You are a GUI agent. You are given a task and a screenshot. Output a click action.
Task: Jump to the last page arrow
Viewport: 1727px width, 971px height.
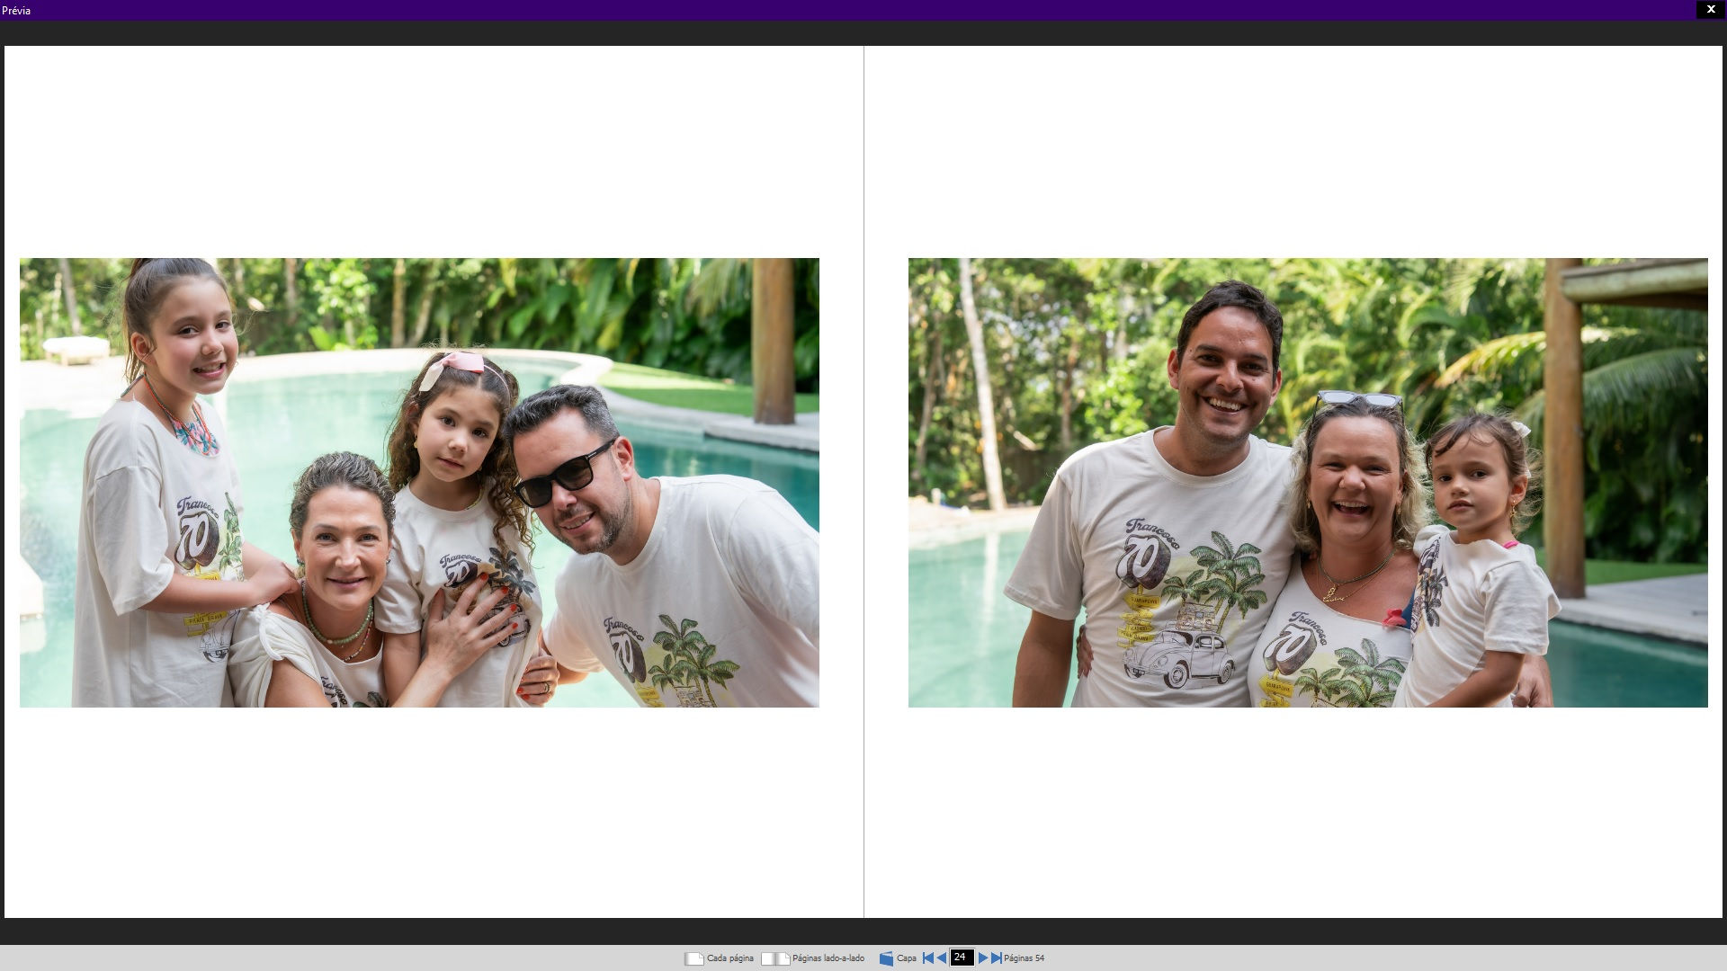pyautogui.click(x=996, y=958)
